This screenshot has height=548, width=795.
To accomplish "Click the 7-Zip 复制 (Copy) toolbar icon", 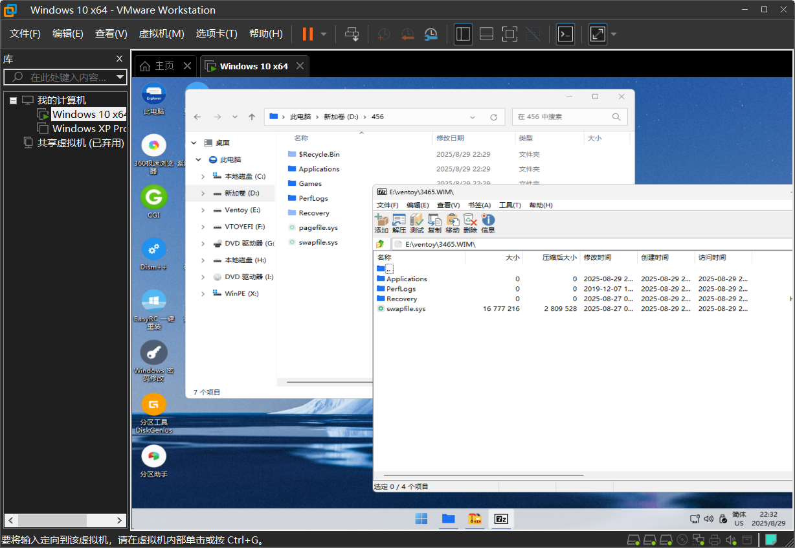I will [434, 220].
